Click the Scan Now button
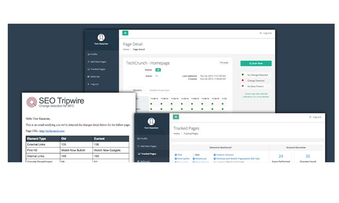Image resolution: width=339 pixels, height=203 pixels. 256,63
